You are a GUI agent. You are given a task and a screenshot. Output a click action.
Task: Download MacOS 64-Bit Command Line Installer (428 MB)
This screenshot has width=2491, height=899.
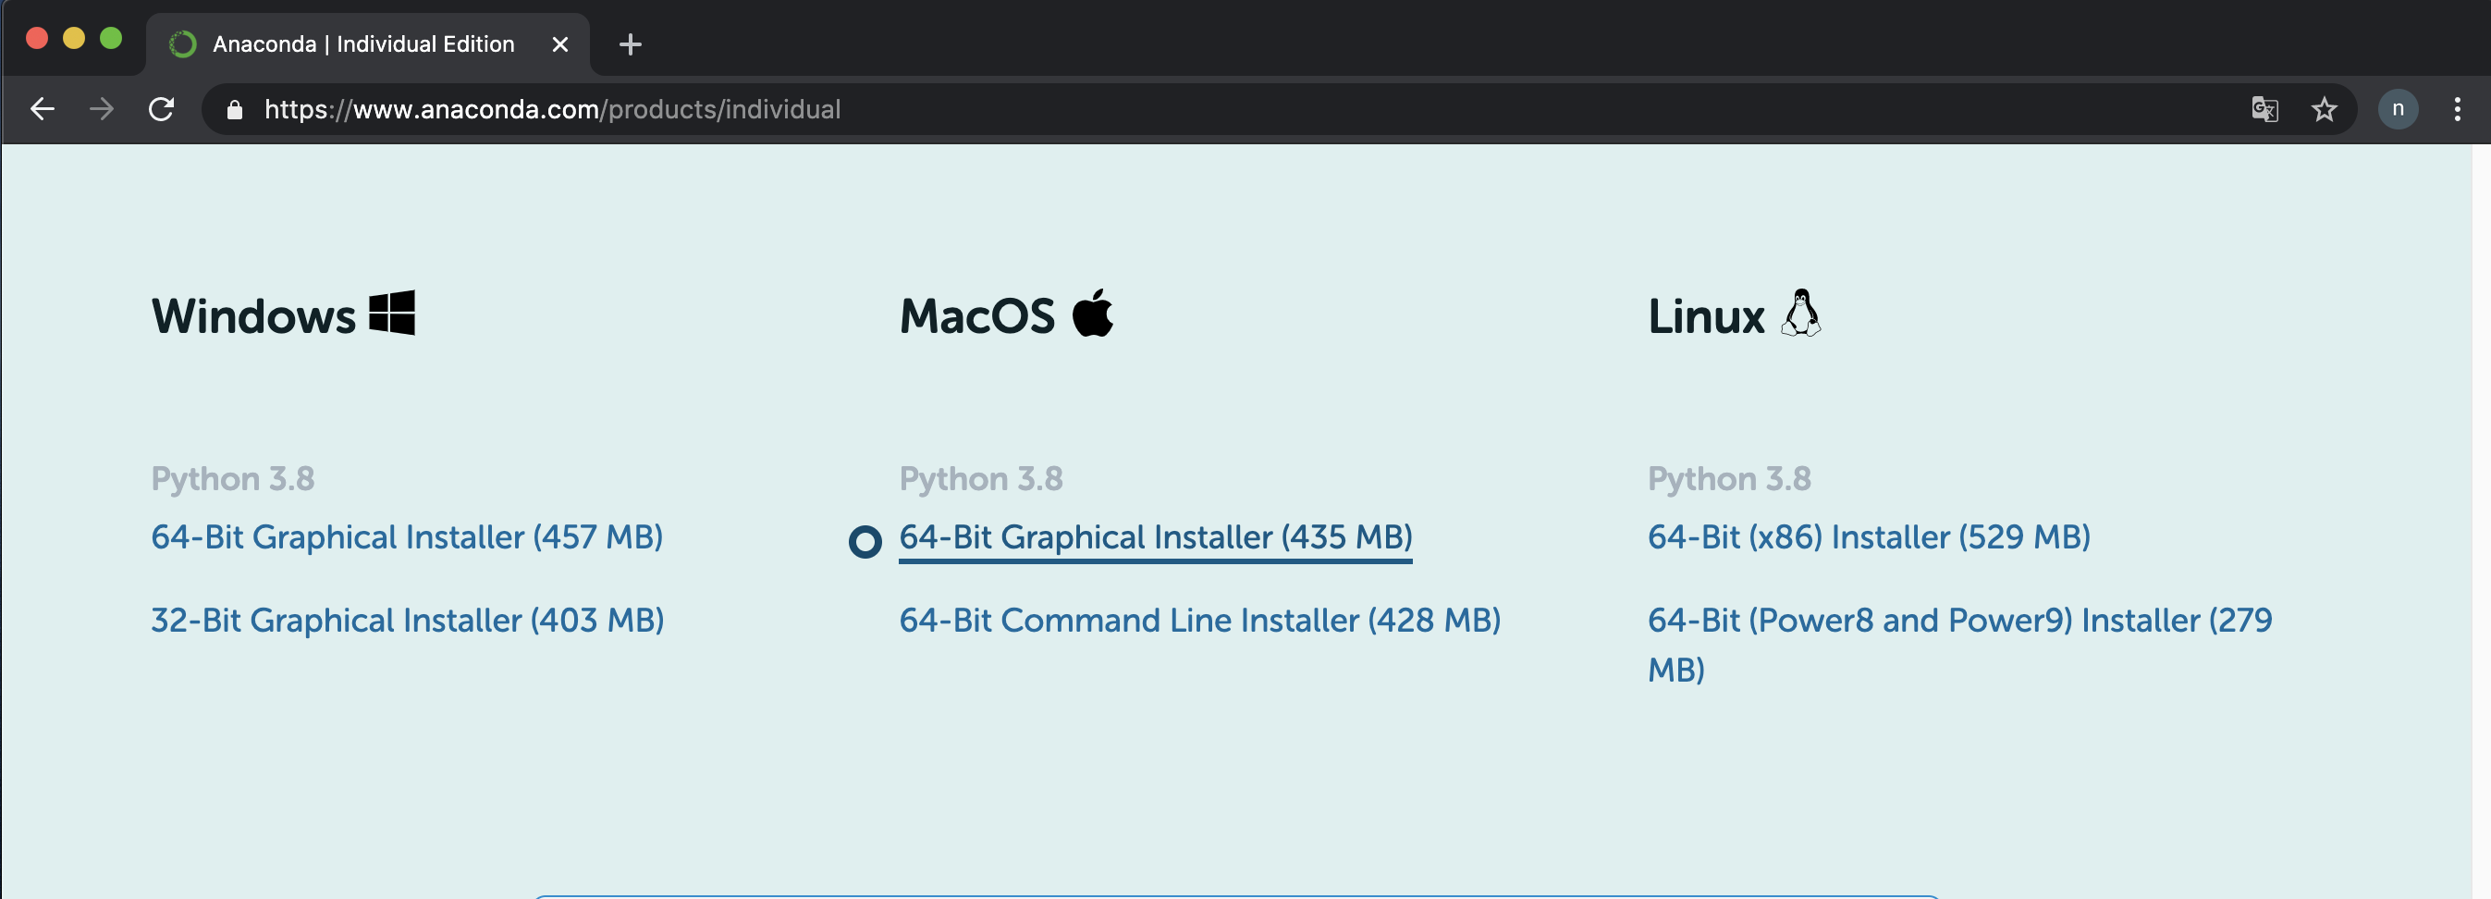pos(1200,621)
